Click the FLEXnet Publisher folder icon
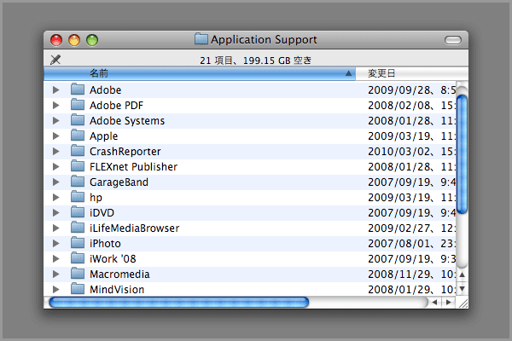Image resolution: width=512 pixels, height=341 pixels. coord(78,165)
